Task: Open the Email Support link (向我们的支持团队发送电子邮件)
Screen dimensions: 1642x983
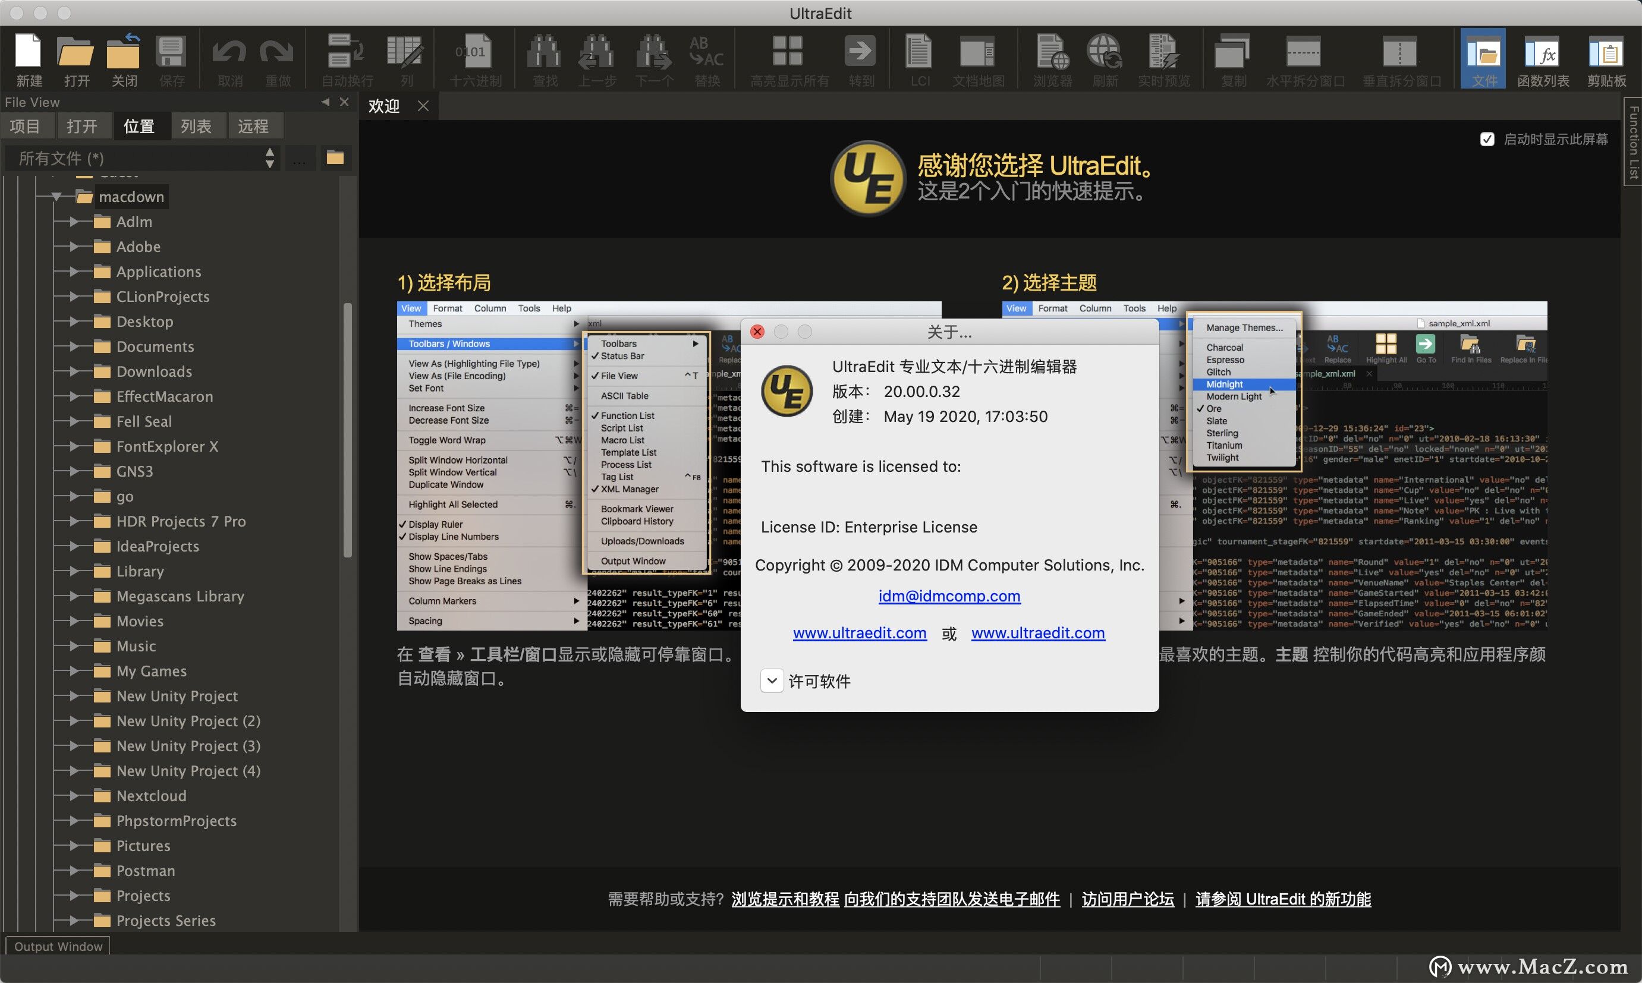Action: click(952, 899)
